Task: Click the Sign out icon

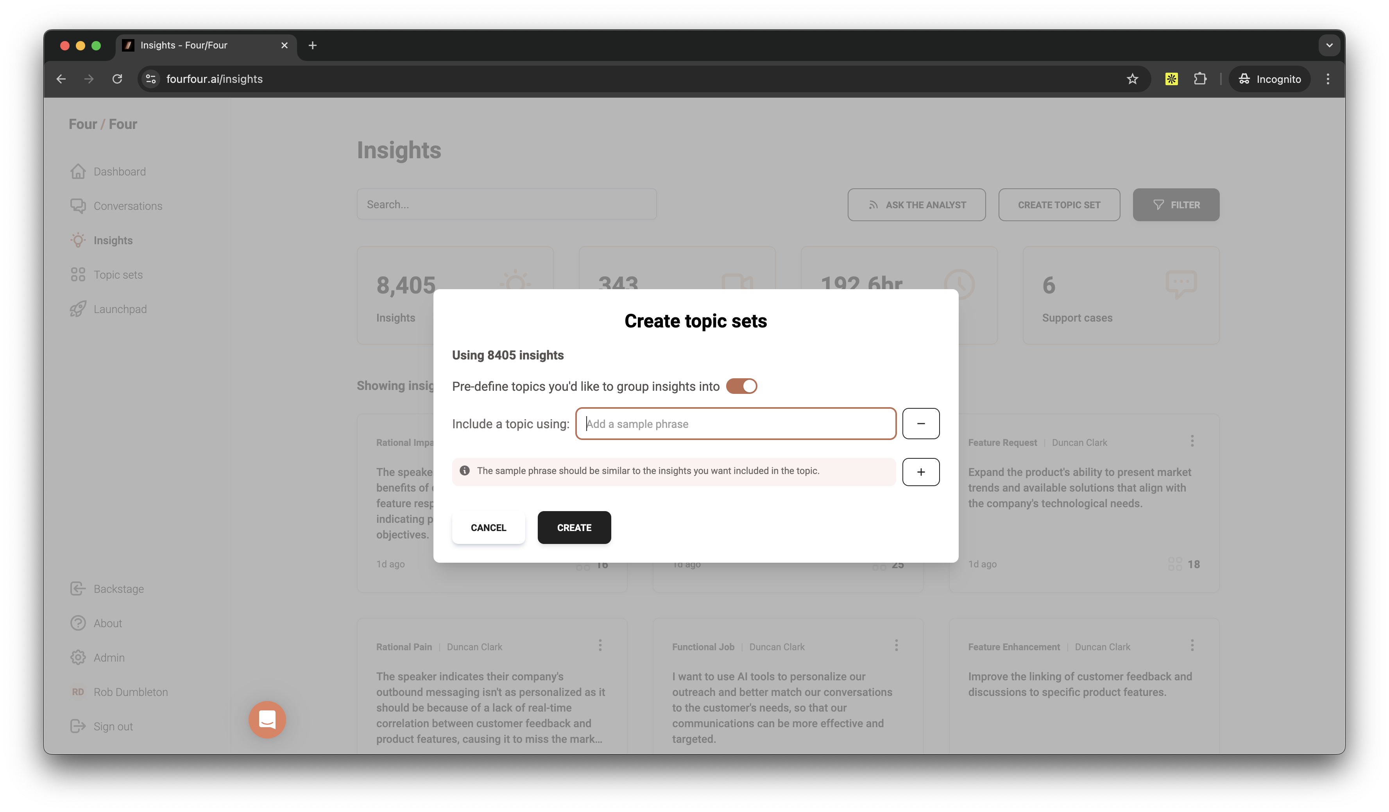Action: coord(78,726)
